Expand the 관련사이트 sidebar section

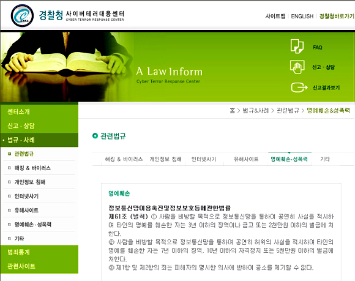coord(21,266)
